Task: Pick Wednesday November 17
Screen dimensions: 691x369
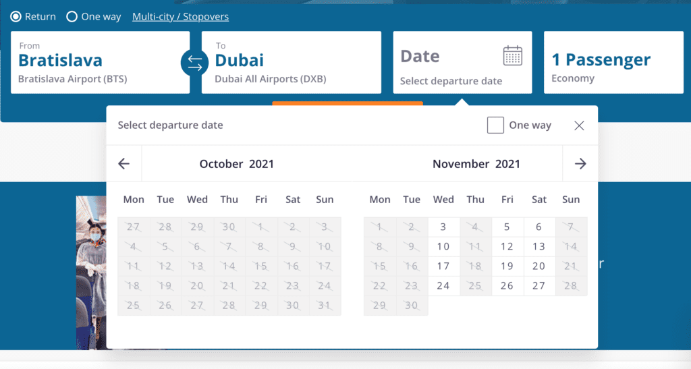Action: (x=443, y=266)
